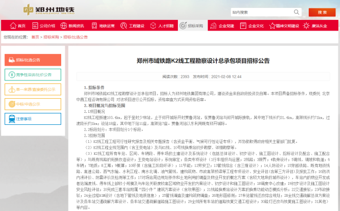
Task: Click the icon in 单一来源/直接委托公示 button
Action: tap(12, 90)
